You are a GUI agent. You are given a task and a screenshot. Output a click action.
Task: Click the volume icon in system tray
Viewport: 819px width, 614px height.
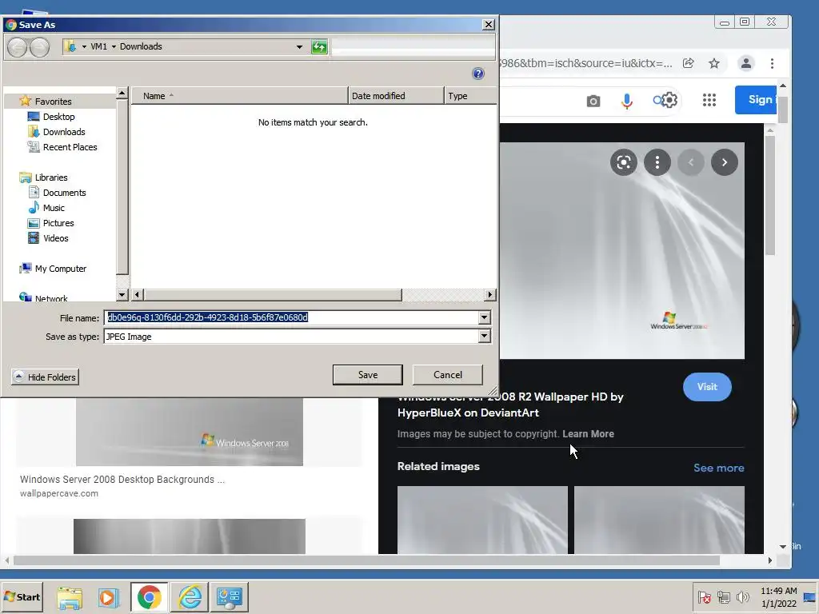point(742,596)
